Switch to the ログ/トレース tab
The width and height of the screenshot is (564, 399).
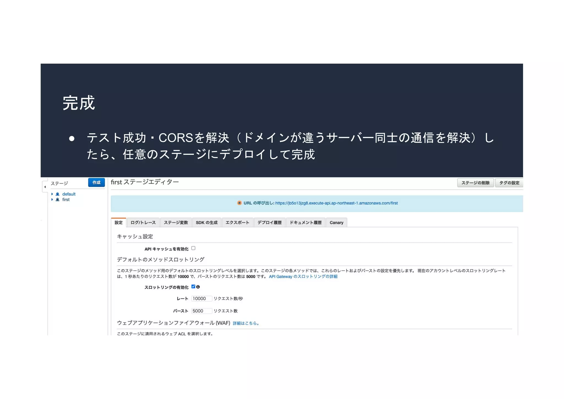tap(143, 222)
